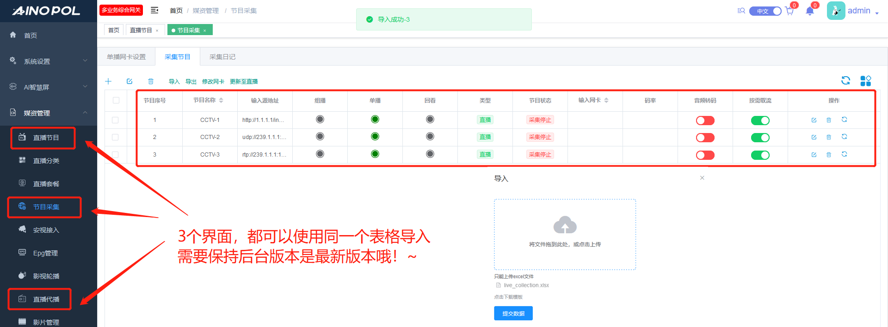Image resolution: width=888 pixels, height=327 pixels.
Task: Open the shopping cart icon in header
Action: tap(789, 11)
